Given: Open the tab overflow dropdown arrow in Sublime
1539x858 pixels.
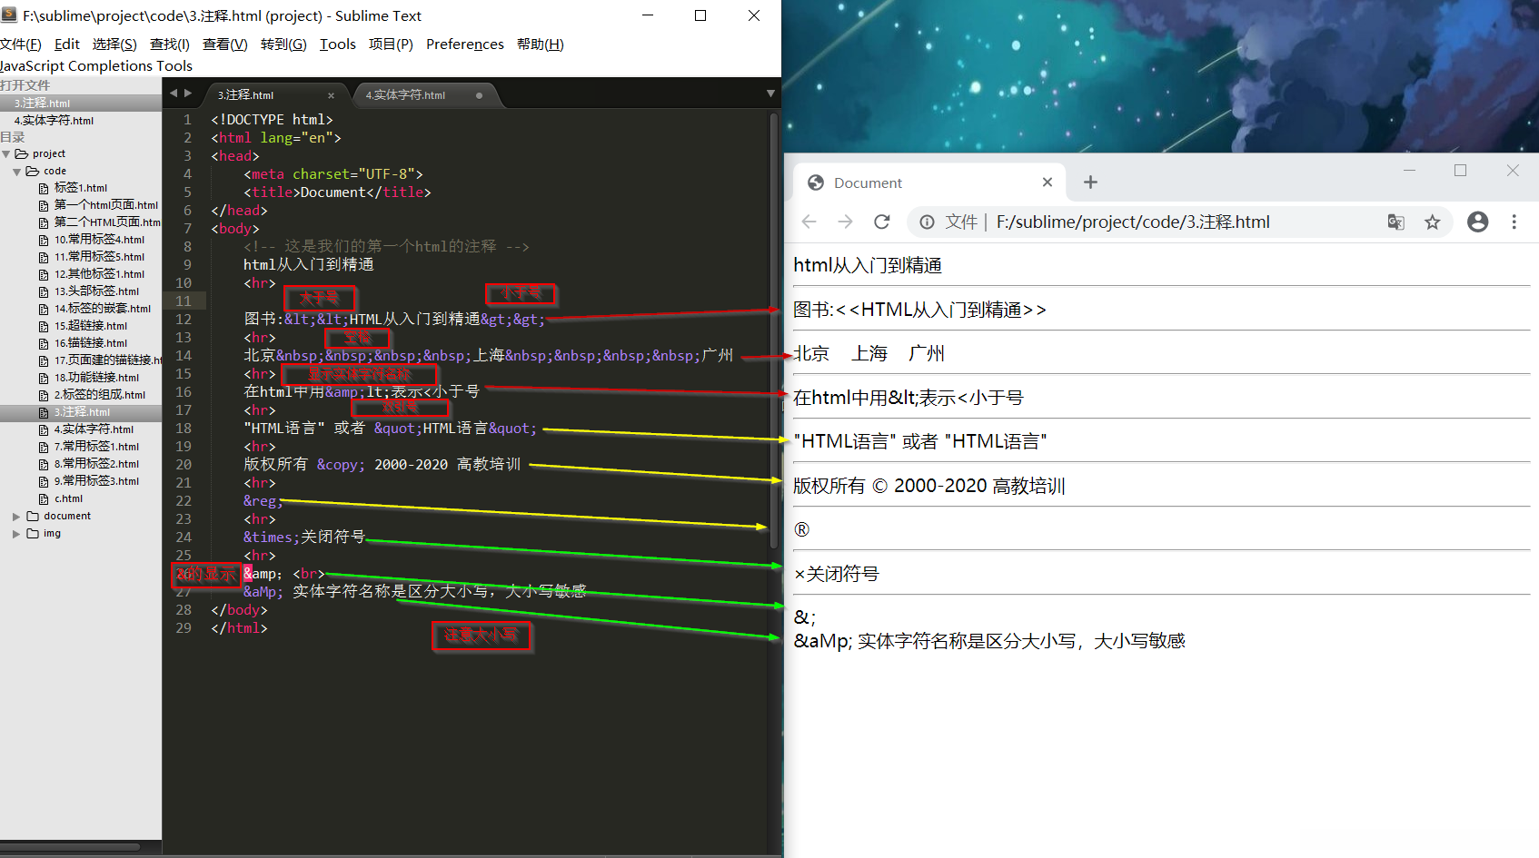Looking at the screenshot, I should point(769,93).
